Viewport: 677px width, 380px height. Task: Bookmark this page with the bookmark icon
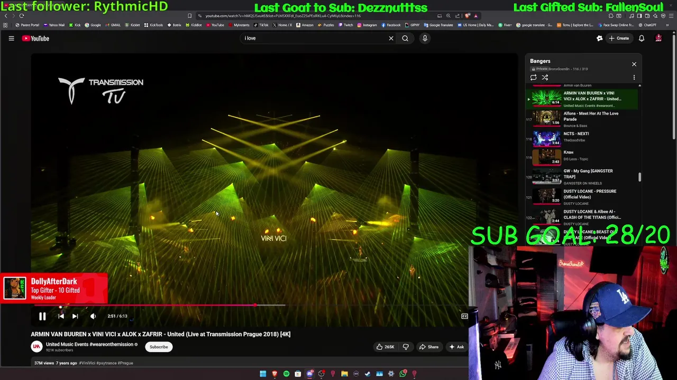point(189,16)
